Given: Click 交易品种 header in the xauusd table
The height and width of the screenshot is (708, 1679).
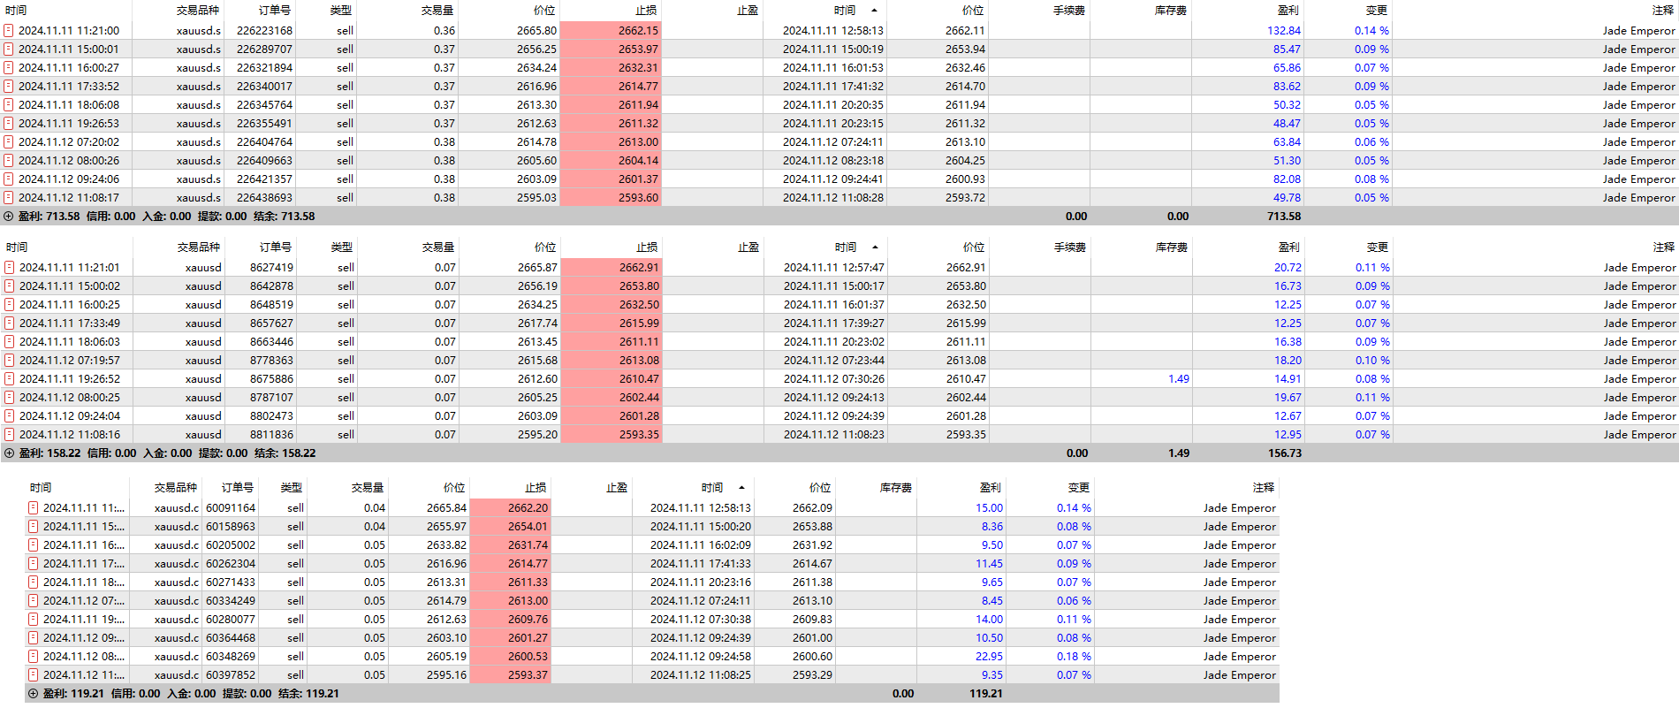Looking at the screenshot, I should tap(199, 247).
